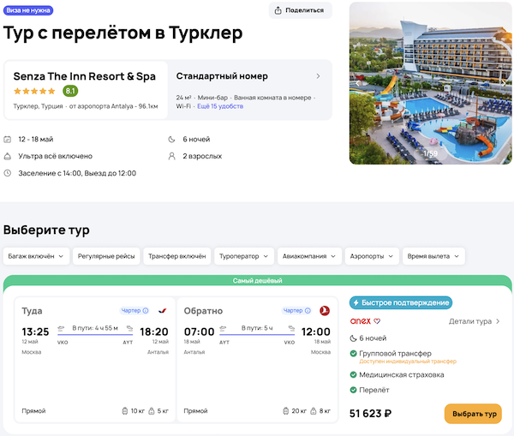Open the Время вылета dropdown
This screenshot has width=514, height=436.
point(433,255)
